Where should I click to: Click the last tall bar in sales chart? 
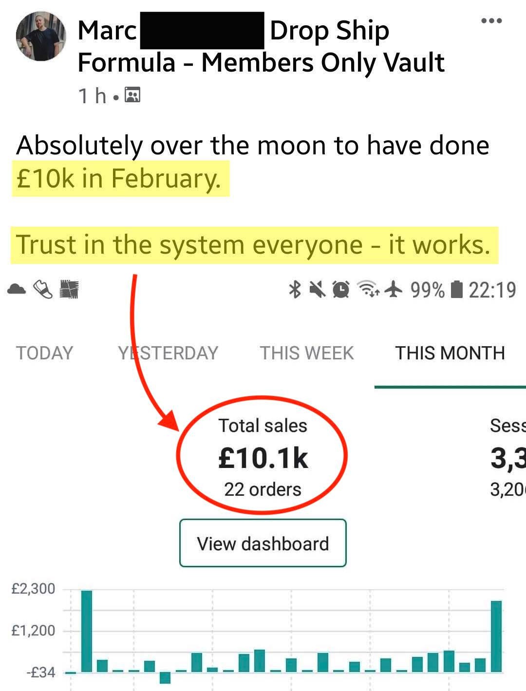coord(496,636)
